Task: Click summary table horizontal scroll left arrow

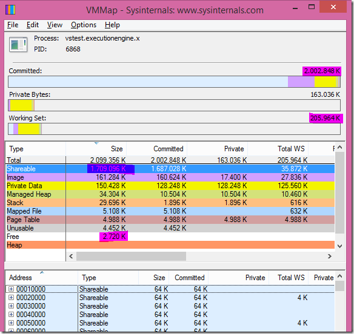Action: (x=71, y=256)
